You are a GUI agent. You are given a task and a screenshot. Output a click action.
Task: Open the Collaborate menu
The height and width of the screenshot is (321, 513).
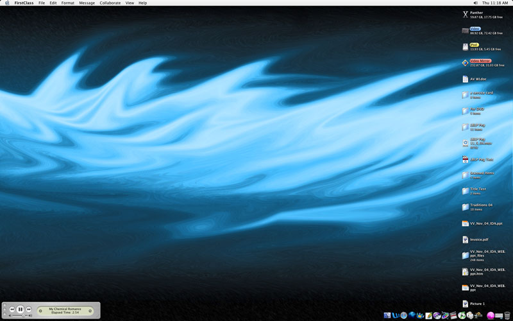pos(110,3)
